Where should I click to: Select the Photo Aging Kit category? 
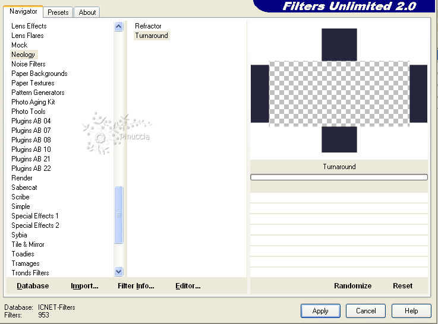click(33, 102)
